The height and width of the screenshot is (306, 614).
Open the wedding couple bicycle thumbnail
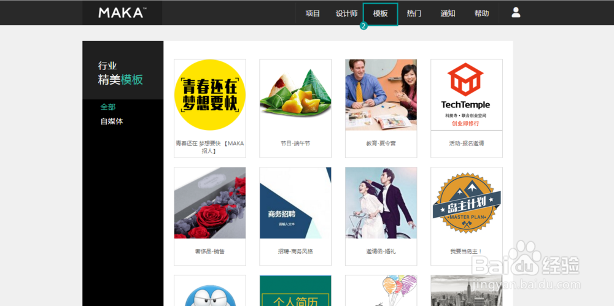(x=381, y=203)
